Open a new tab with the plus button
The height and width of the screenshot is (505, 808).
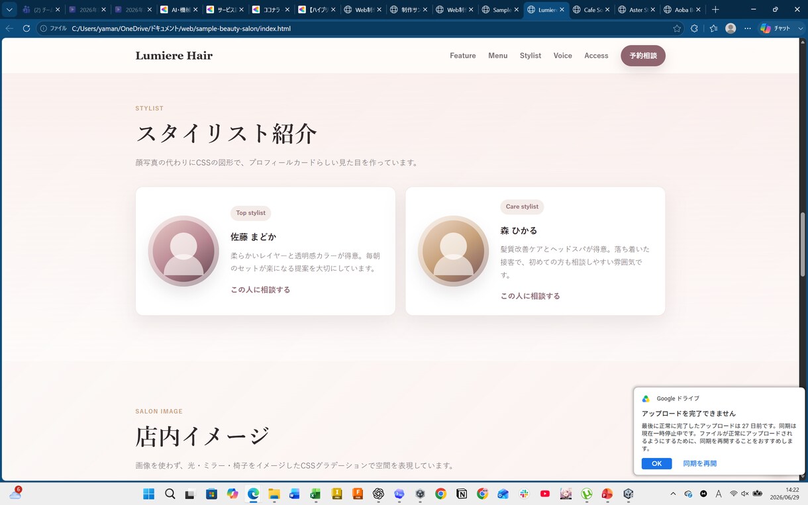tap(715, 10)
